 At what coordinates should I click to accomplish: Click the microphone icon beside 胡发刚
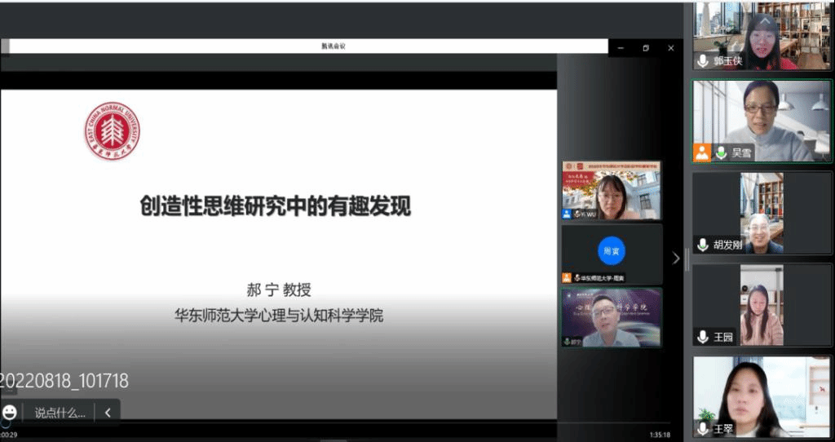point(703,245)
